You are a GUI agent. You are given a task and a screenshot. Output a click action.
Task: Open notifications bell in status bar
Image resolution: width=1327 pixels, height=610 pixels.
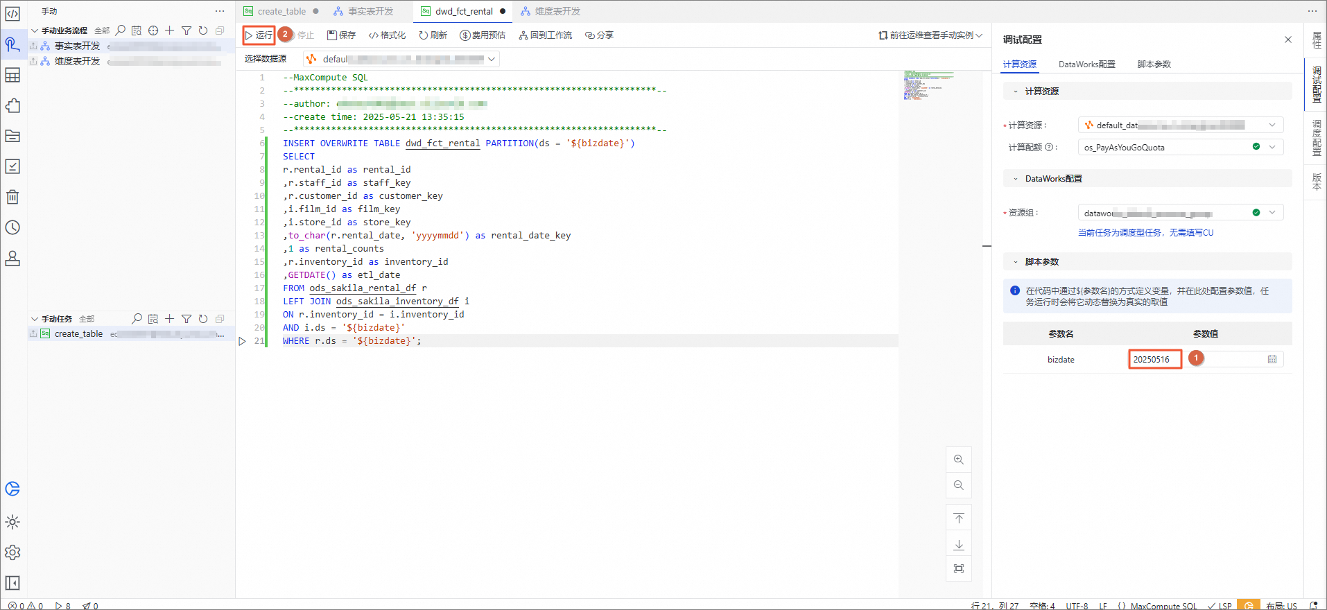tap(1313, 606)
